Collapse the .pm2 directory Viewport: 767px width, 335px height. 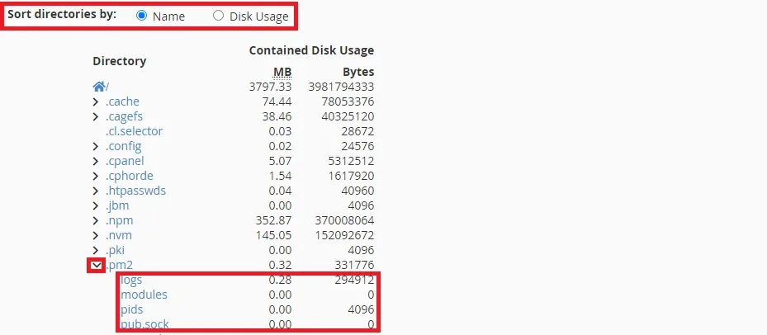[x=97, y=265]
